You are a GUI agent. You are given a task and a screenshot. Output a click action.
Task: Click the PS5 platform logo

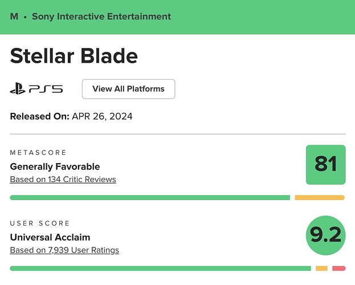pyautogui.click(x=36, y=89)
